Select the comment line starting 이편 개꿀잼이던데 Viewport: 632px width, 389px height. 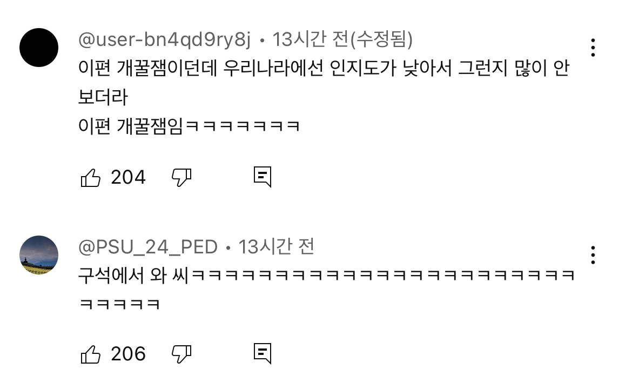[x=324, y=68]
